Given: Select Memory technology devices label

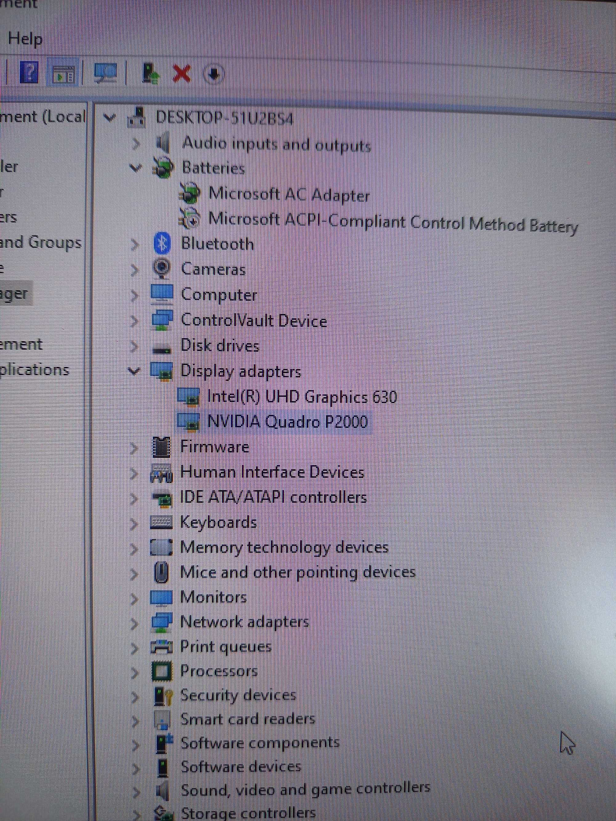Looking at the screenshot, I should tap(284, 548).
